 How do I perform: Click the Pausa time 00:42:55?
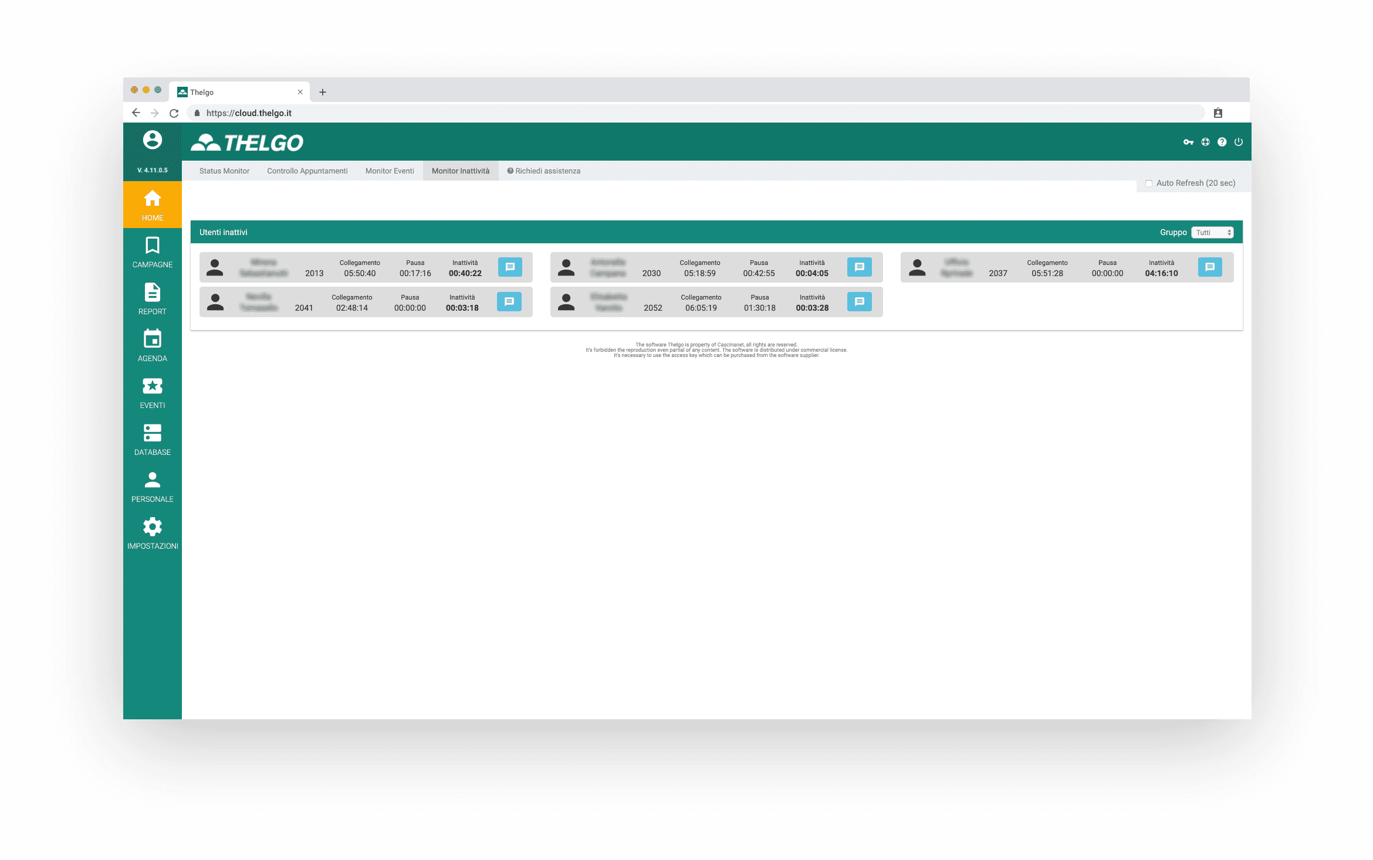759,273
